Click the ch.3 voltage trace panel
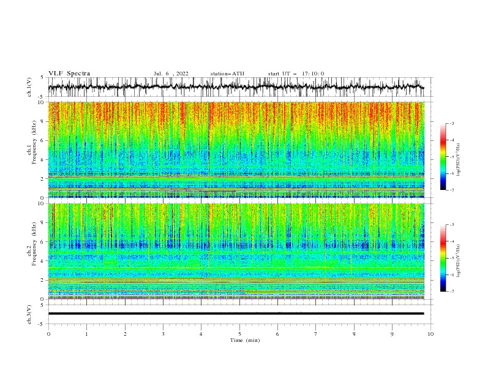This screenshot has width=485, height=375. (x=240, y=314)
